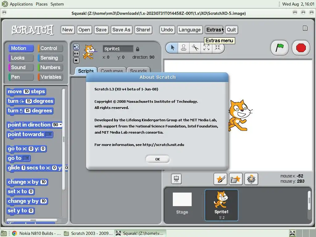Open the System menu in top panel
Screen dimensions: 316x237
[x=57, y=4]
